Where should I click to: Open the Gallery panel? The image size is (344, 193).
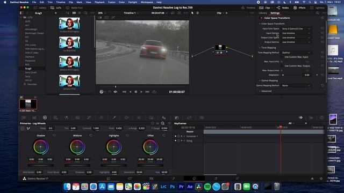coord(40,8)
